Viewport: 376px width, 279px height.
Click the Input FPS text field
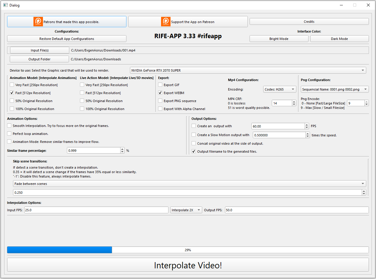96,210
